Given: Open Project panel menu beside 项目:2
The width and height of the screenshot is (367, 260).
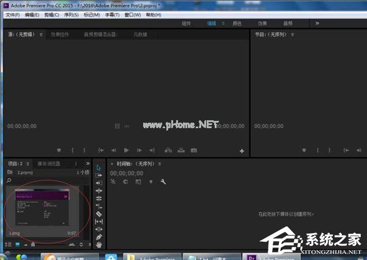Looking at the screenshot, I should coord(28,164).
